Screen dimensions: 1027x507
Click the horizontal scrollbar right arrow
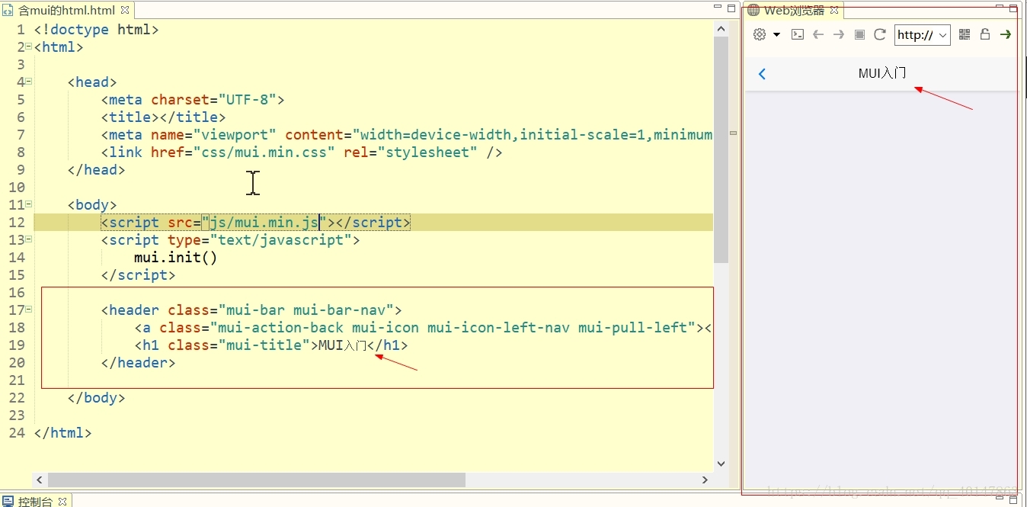tap(705, 480)
